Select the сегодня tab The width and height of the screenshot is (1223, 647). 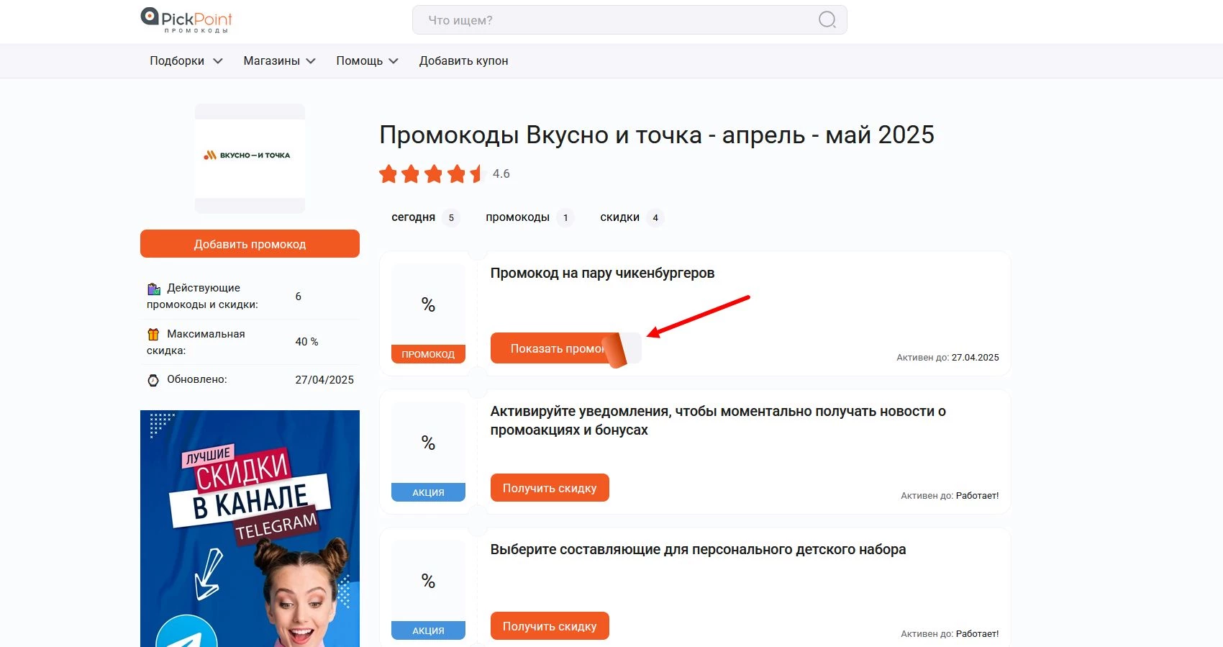[x=424, y=217]
